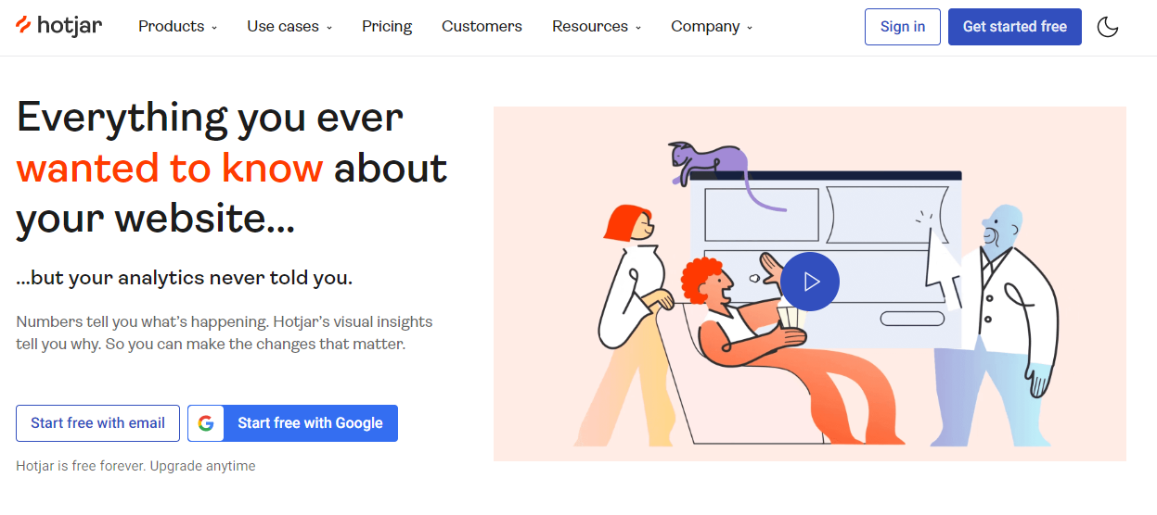This screenshot has height=515, width=1157.
Task: Open the Products dropdown menu
Action: click(x=178, y=27)
